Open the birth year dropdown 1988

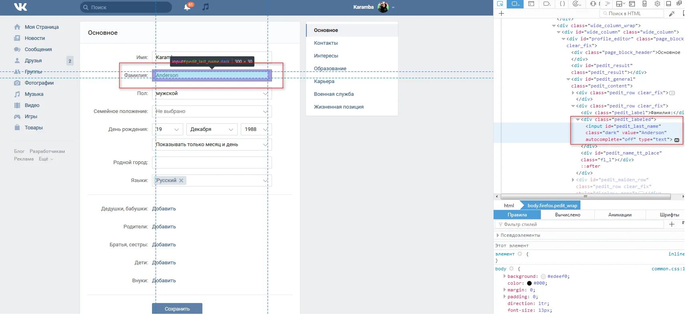[x=256, y=129]
